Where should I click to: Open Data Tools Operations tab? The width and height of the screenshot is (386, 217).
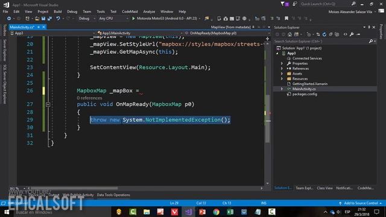[x=113, y=195]
